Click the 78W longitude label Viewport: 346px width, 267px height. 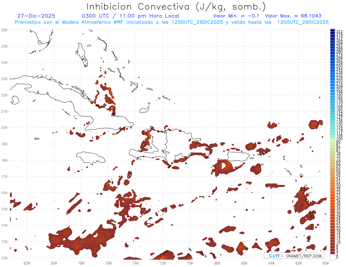point(81,263)
